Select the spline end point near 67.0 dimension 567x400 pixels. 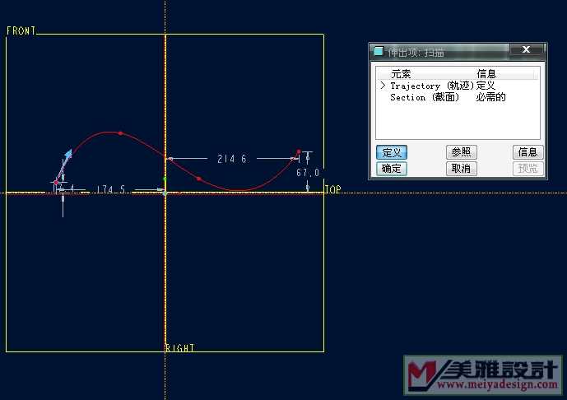coord(299,151)
